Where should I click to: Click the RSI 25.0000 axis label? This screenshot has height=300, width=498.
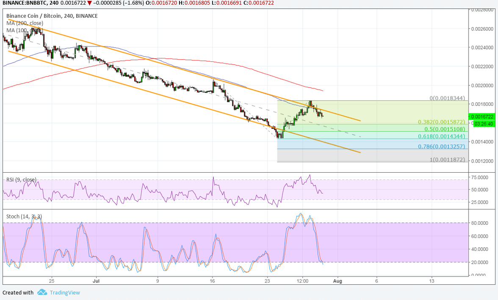click(480, 202)
